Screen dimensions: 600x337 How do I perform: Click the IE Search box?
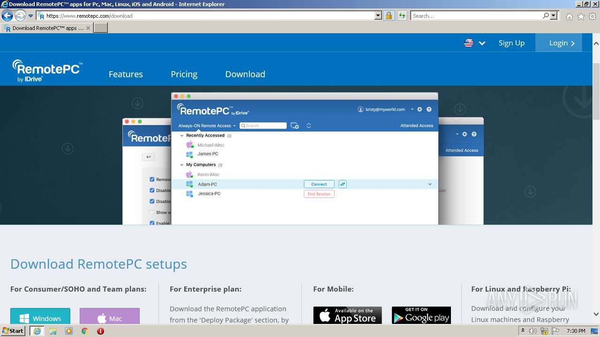476,15
